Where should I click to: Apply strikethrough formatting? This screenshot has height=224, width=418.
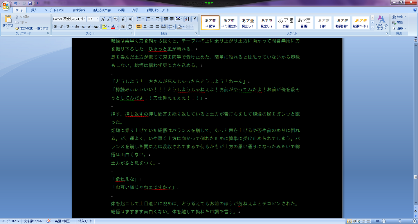tap(77, 27)
